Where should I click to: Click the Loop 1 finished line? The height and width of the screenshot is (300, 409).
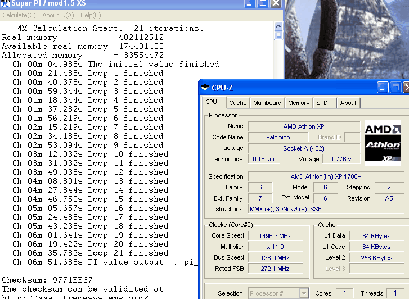88,73
